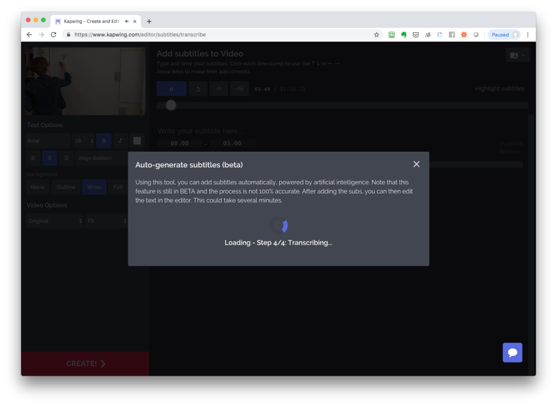Open the Original video size dropdown

[x=54, y=221]
